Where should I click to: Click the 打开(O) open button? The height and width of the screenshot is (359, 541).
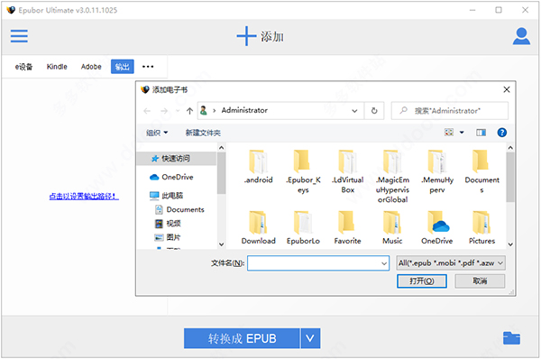pyautogui.click(x=422, y=281)
